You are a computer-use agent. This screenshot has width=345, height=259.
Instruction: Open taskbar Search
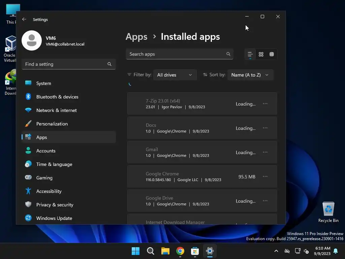151,251
